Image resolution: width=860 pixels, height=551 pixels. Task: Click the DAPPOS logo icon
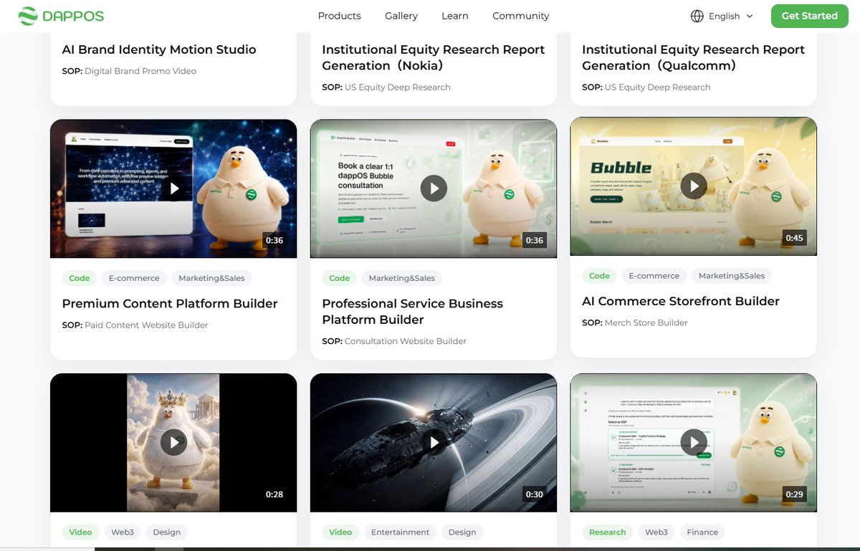[x=28, y=16]
